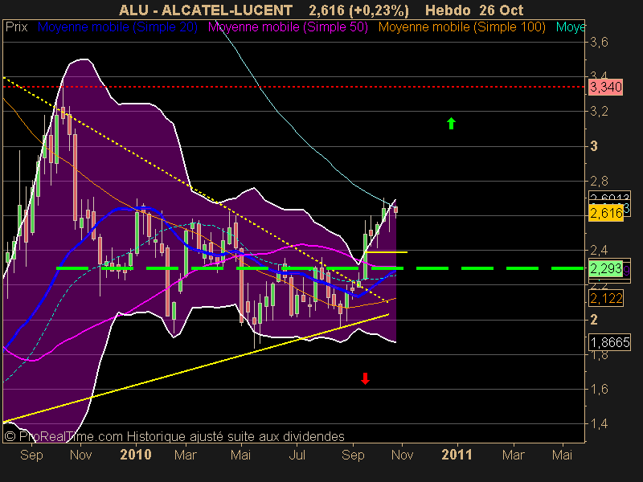The image size is (643, 482).
Task: Click the 'Jul' label on time axis
Action: tap(297, 455)
